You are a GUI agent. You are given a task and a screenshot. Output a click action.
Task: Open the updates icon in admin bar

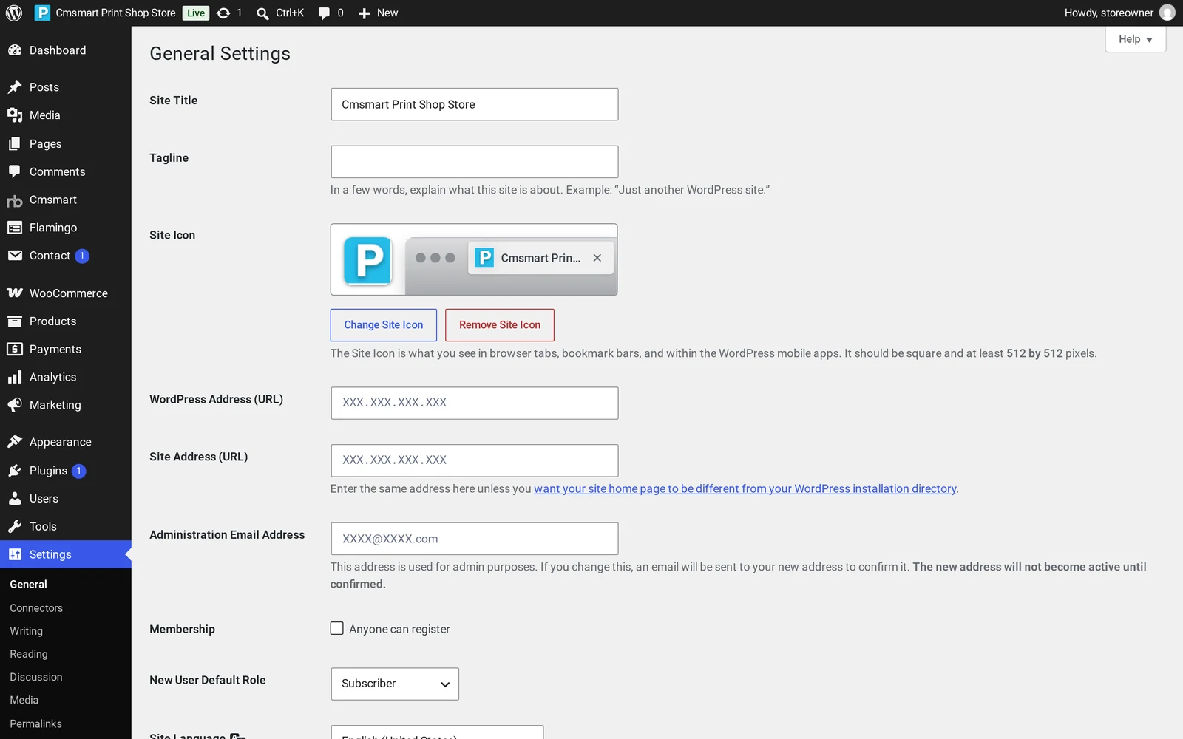(223, 13)
